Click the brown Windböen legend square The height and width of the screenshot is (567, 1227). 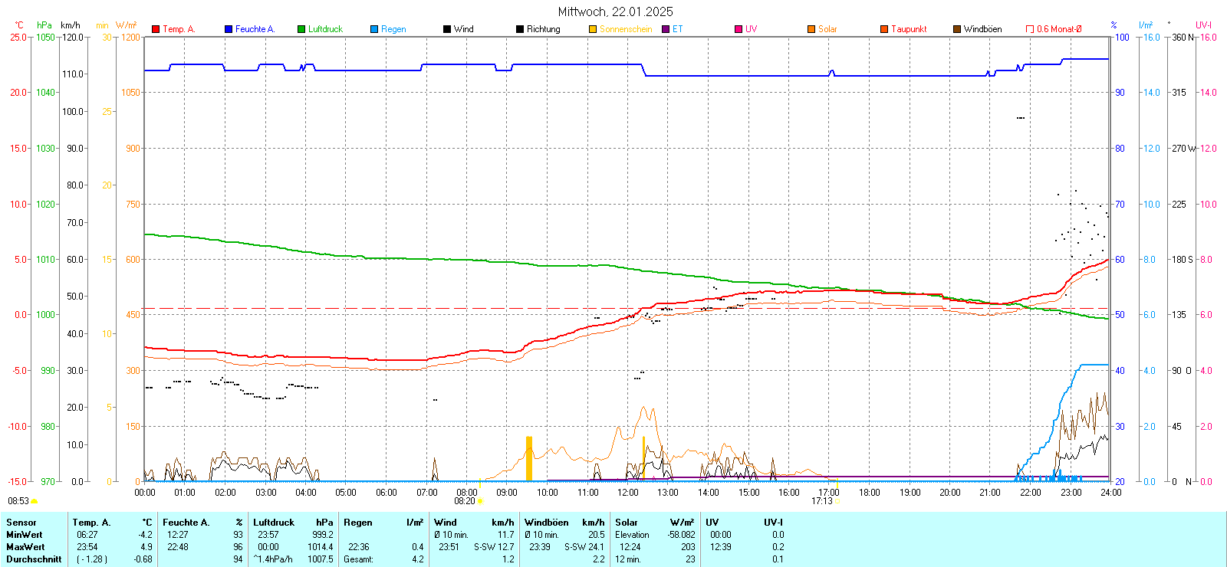point(957,29)
